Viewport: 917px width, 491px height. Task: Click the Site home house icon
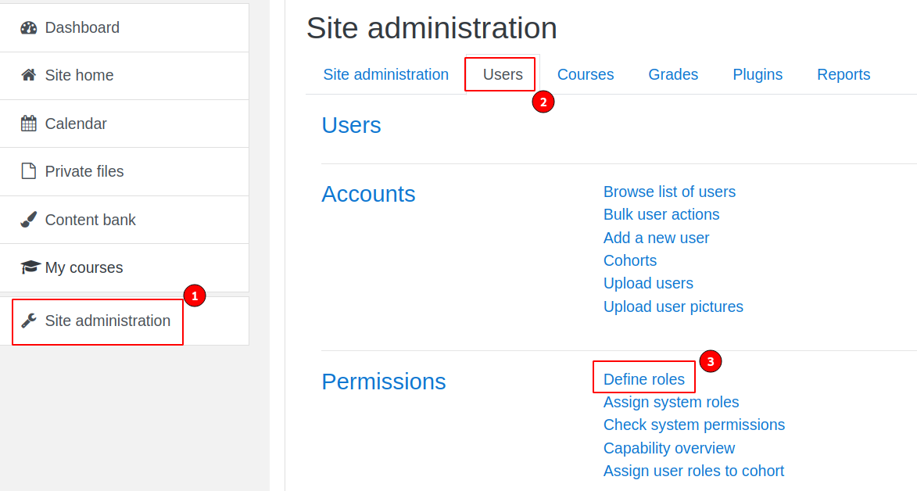pyautogui.click(x=29, y=75)
